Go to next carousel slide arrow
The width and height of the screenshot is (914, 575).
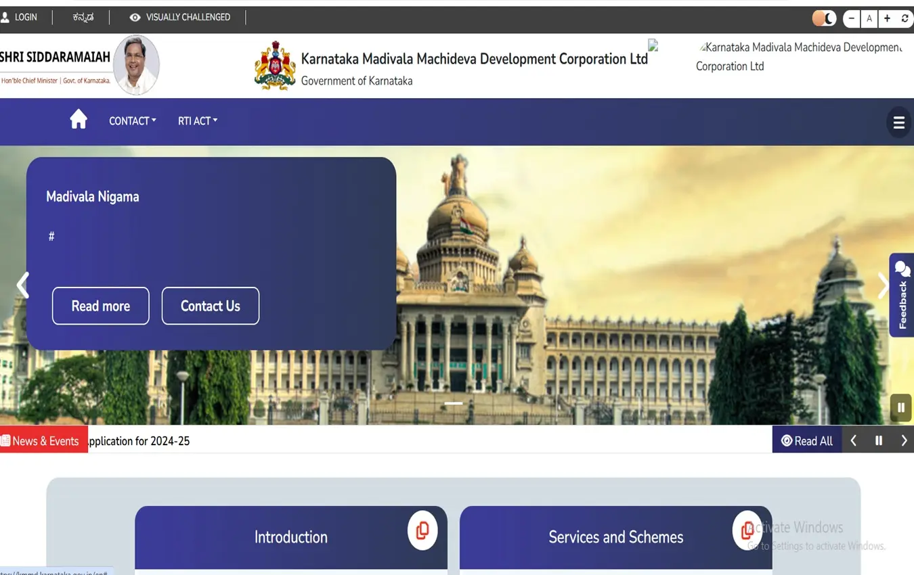click(882, 285)
